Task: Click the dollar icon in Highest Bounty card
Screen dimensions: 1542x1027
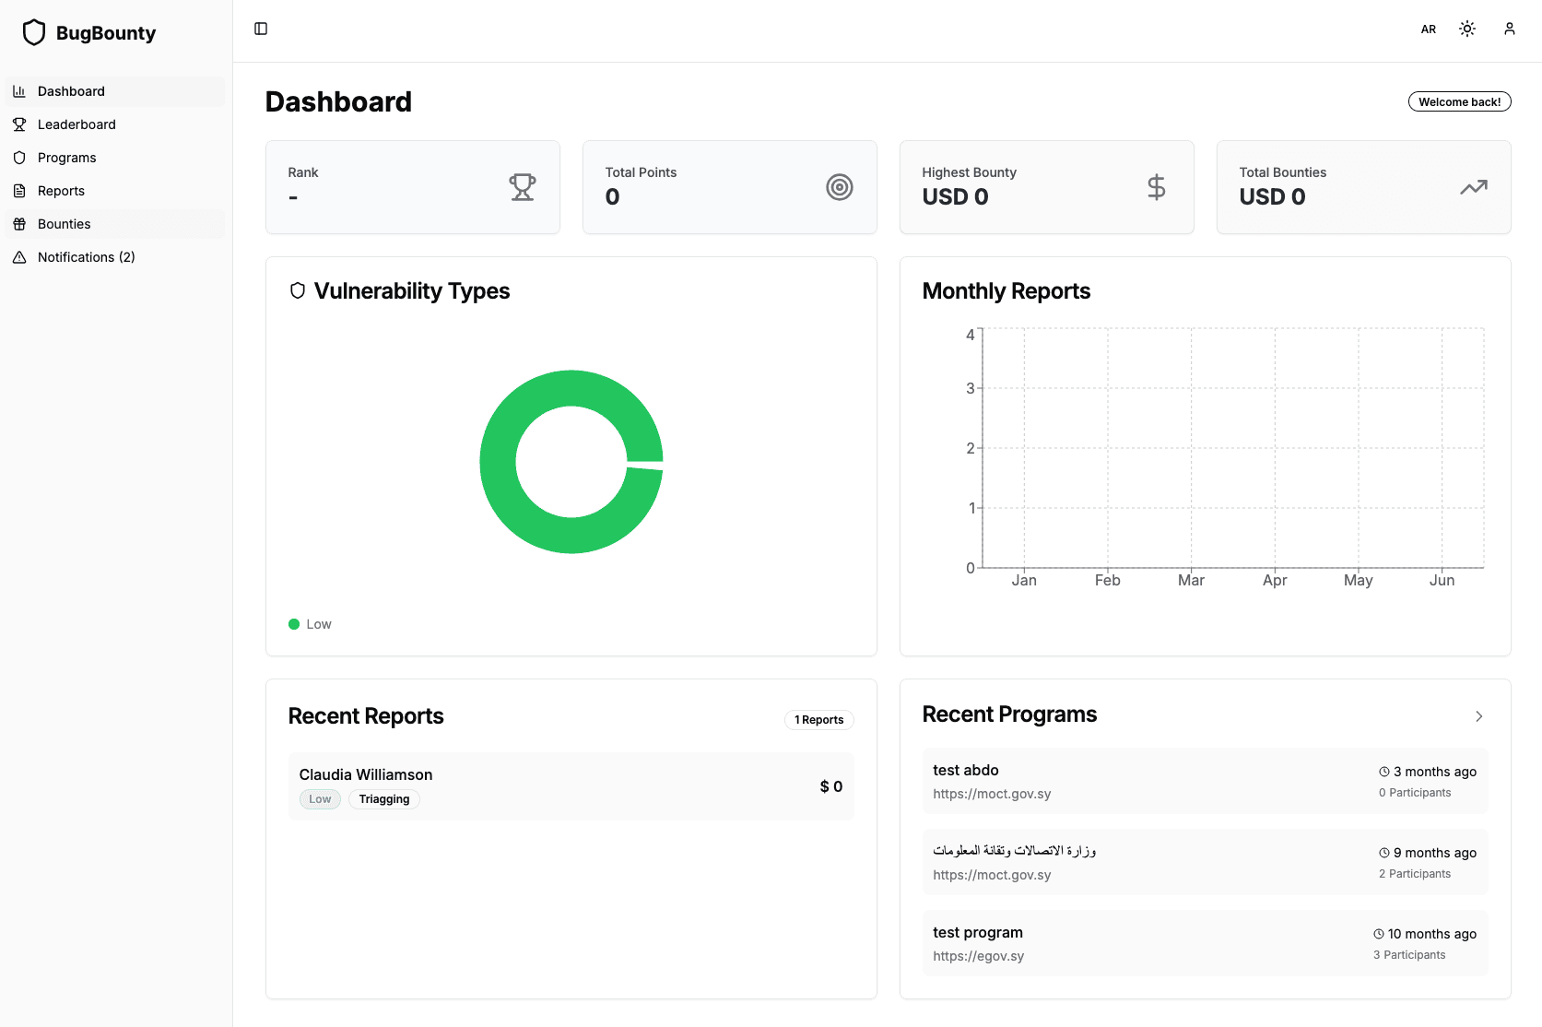Action: pyautogui.click(x=1157, y=187)
